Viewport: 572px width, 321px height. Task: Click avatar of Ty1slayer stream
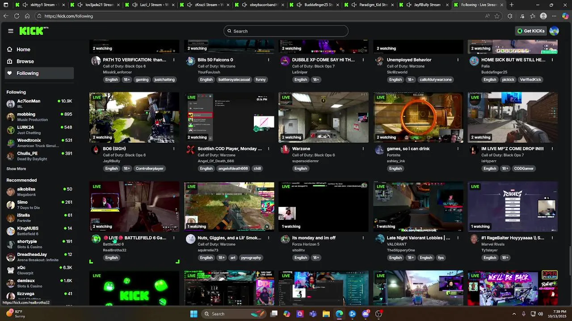coord(474,239)
